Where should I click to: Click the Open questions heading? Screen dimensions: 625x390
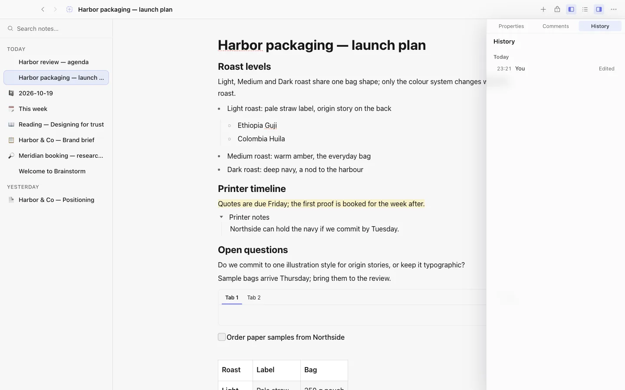click(253, 250)
